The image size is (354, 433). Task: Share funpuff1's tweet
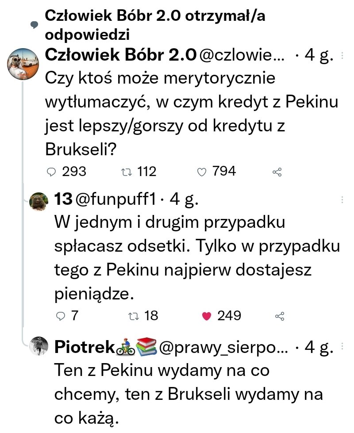(279, 316)
